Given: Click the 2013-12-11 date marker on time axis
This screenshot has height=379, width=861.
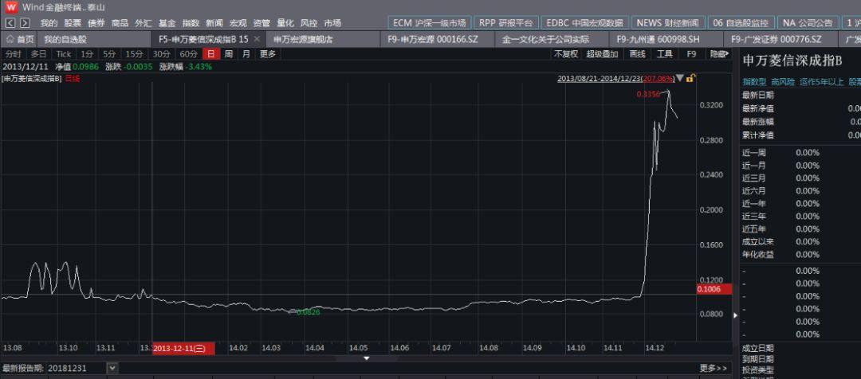Looking at the screenshot, I should click(183, 348).
